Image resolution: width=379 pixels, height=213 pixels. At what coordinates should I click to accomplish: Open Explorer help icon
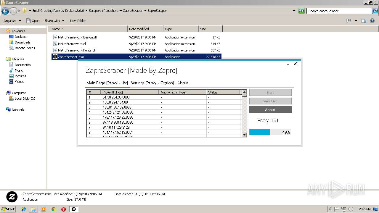click(x=372, y=21)
